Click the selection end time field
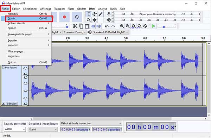 click(x=107, y=130)
